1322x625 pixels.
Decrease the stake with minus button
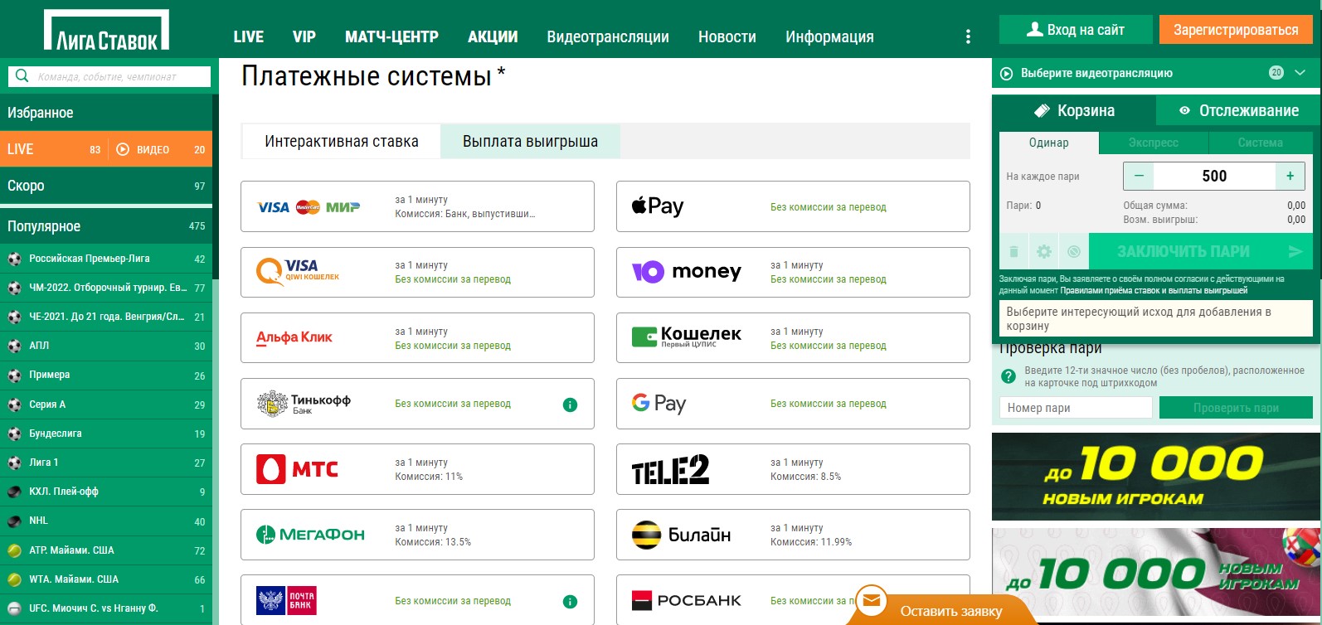click(x=1139, y=176)
